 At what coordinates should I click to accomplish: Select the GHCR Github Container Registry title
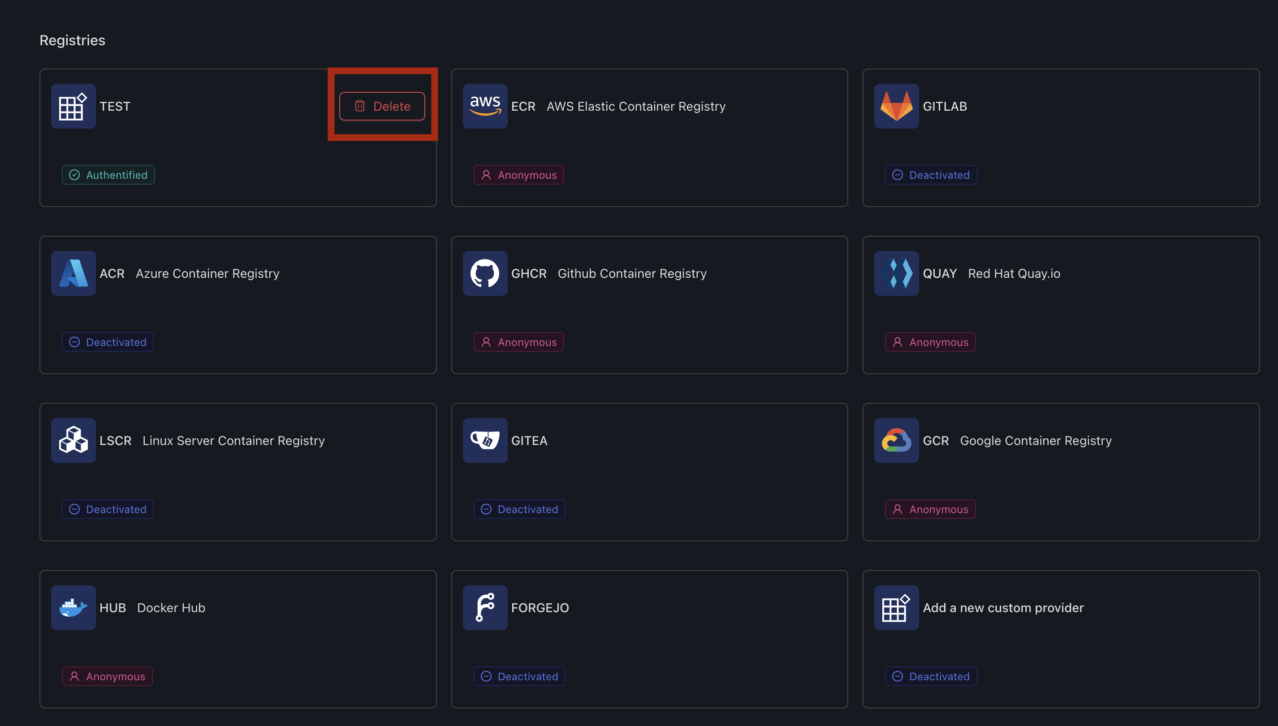[x=609, y=273]
